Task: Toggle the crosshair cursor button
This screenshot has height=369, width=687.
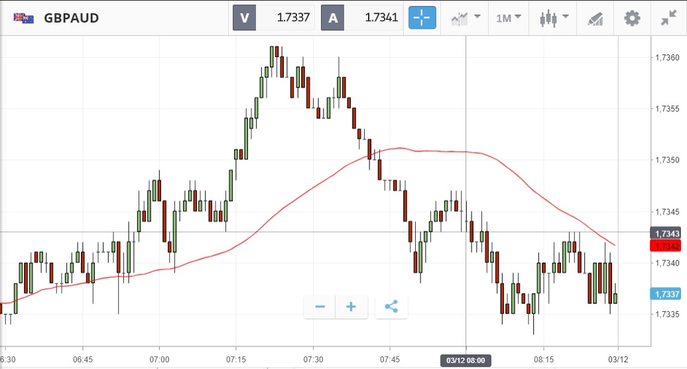Action: click(x=422, y=18)
